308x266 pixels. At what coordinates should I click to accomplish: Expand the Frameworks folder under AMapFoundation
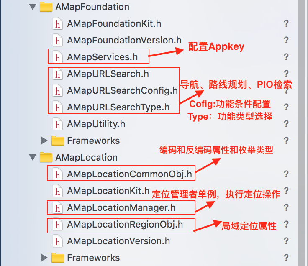point(44,141)
